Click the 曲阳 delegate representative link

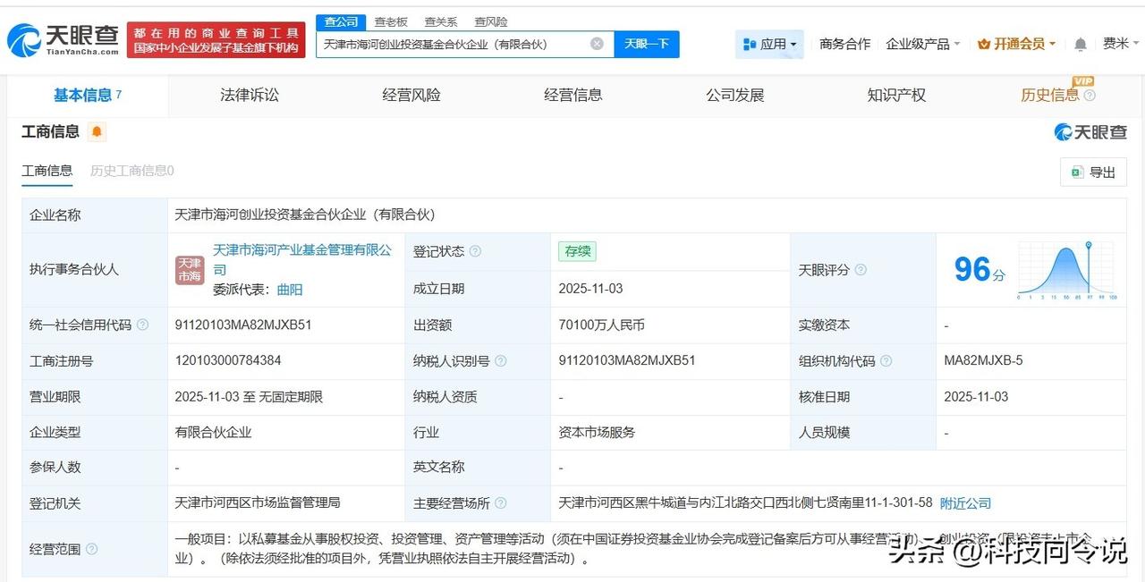pyautogui.click(x=290, y=289)
